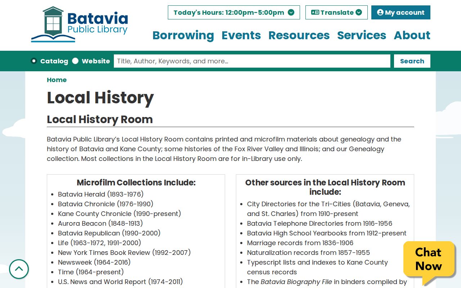Open the About menu

point(412,35)
